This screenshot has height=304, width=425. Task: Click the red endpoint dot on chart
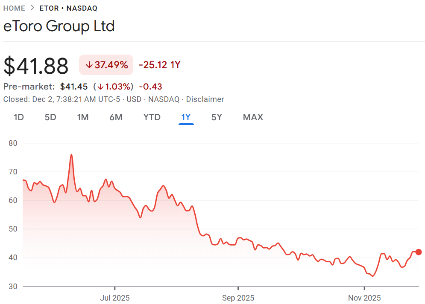pos(419,252)
